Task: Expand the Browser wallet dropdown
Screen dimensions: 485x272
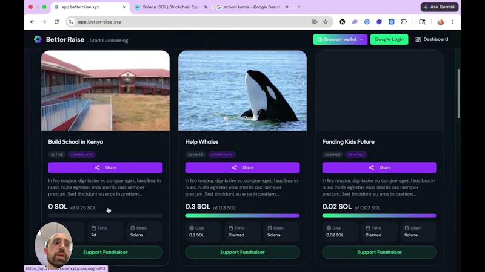Action: (340, 39)
